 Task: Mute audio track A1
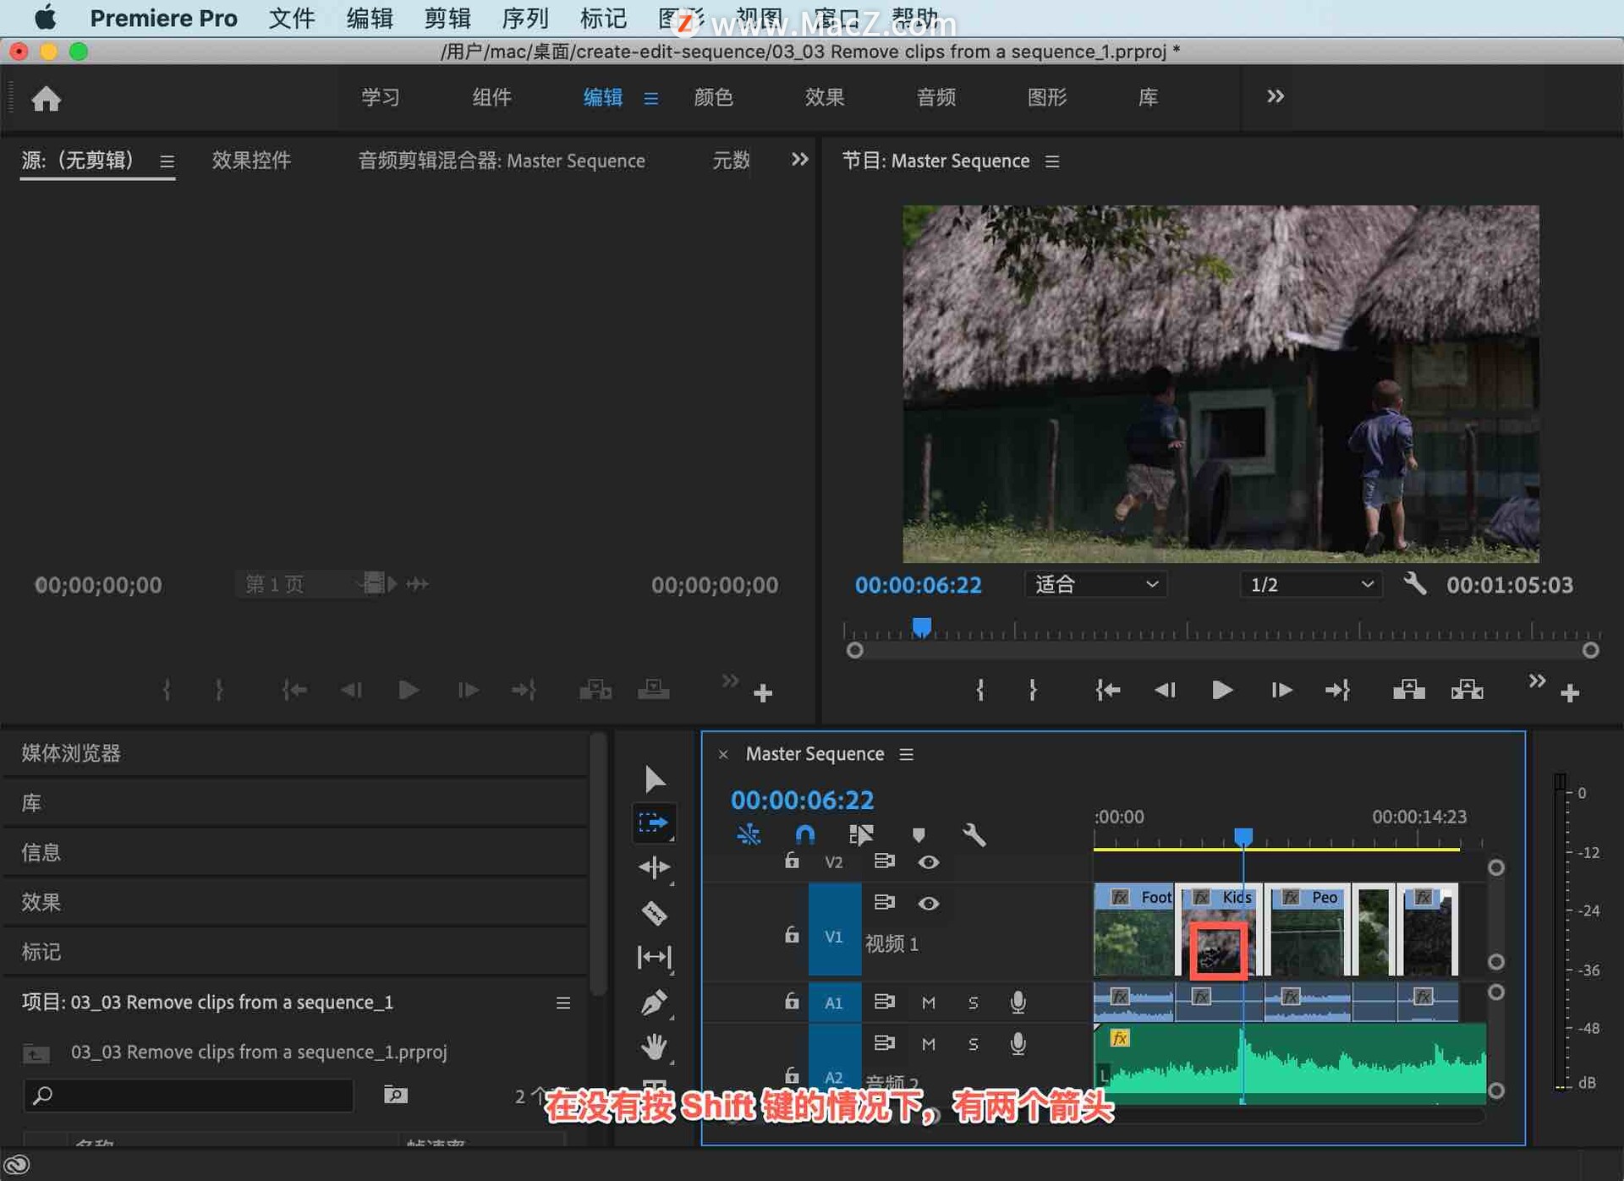tap(928, 1003)
